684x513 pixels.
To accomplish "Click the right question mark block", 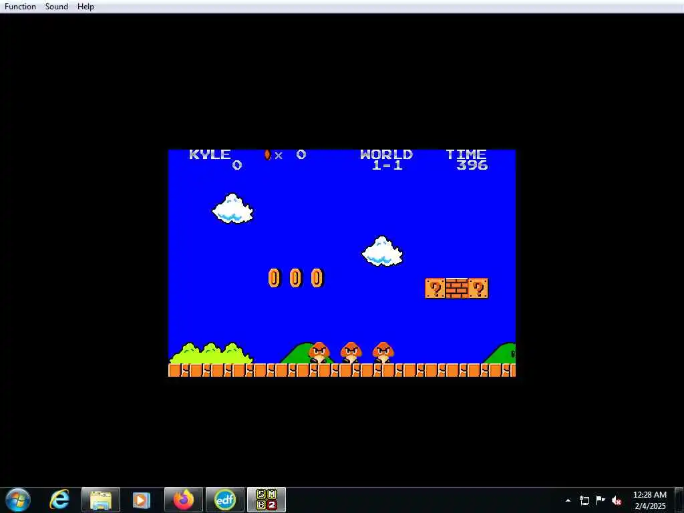I will [478, 289].
